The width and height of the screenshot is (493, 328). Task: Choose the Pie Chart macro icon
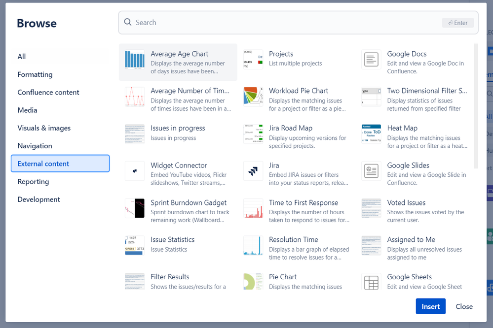click(x=253, y=281)
